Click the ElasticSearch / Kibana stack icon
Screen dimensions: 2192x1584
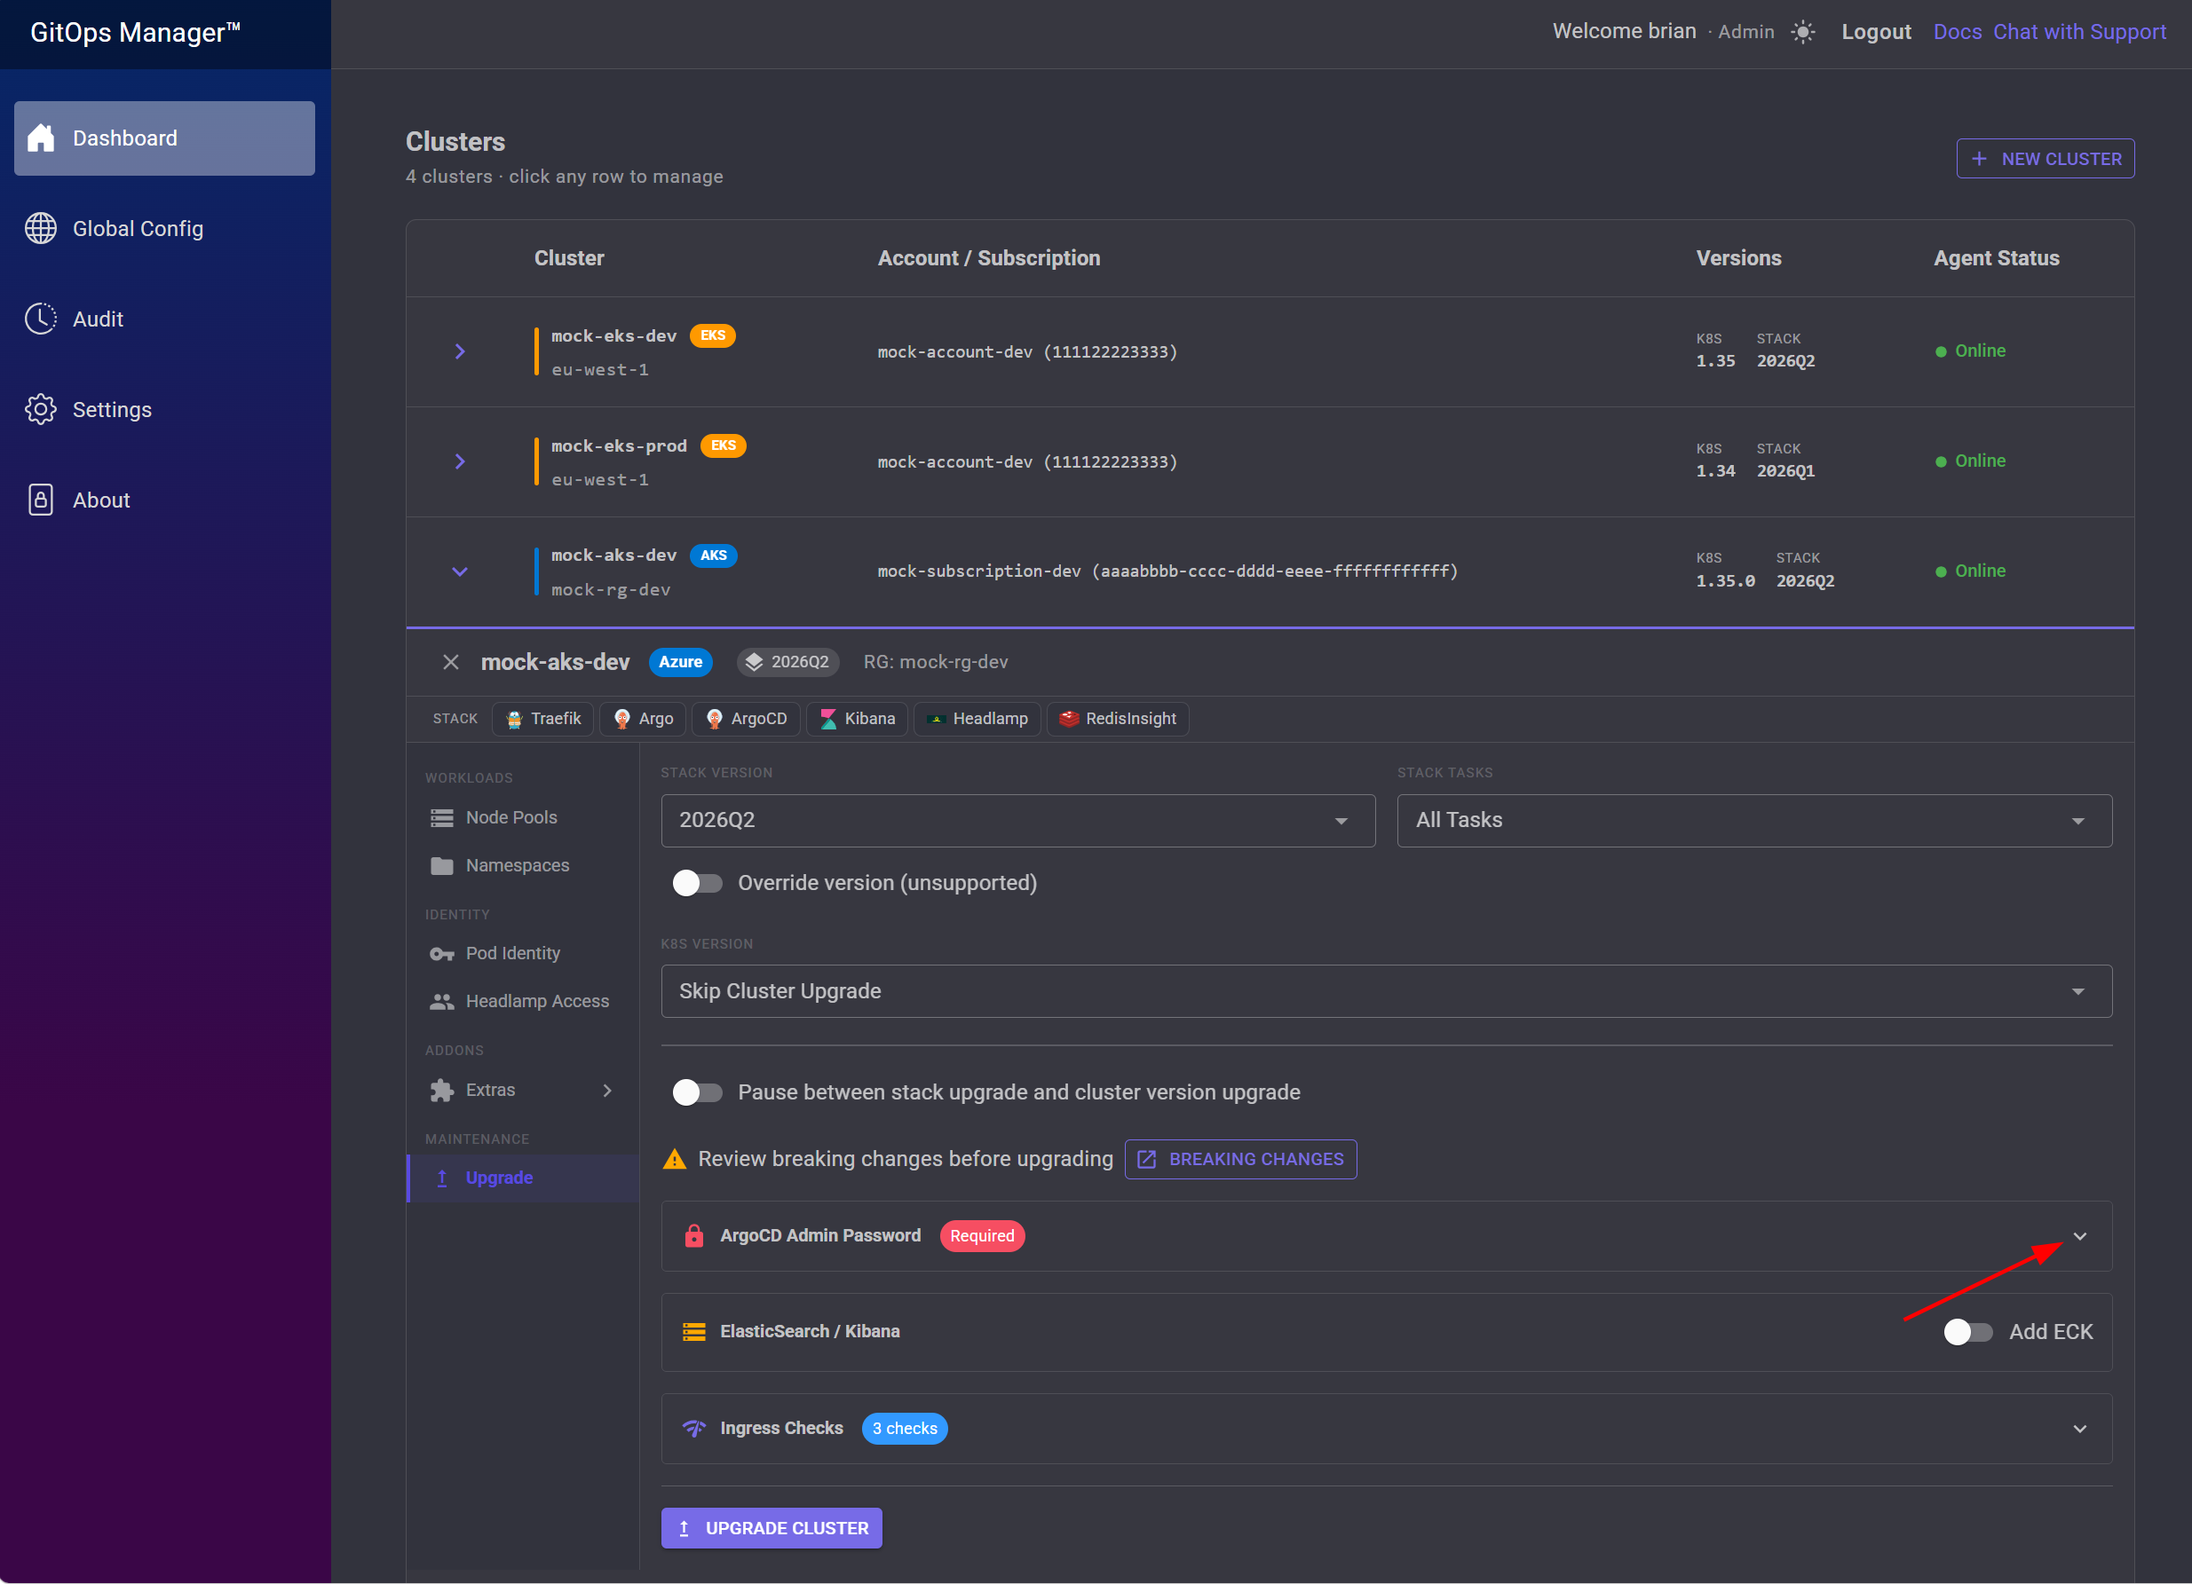694,1332
